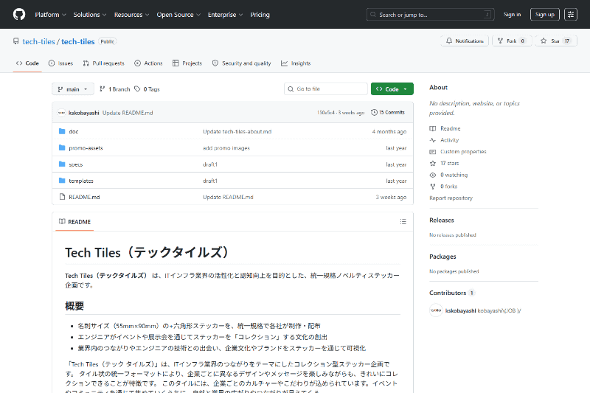The image size is (590, 393).
Task: View the 17 stars link
Action: (445, 164)
